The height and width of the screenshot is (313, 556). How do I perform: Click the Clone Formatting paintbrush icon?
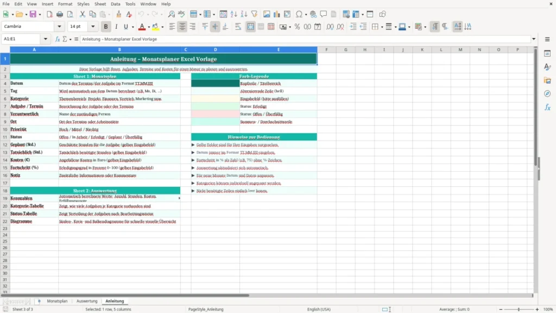click(x=119, y=14)
